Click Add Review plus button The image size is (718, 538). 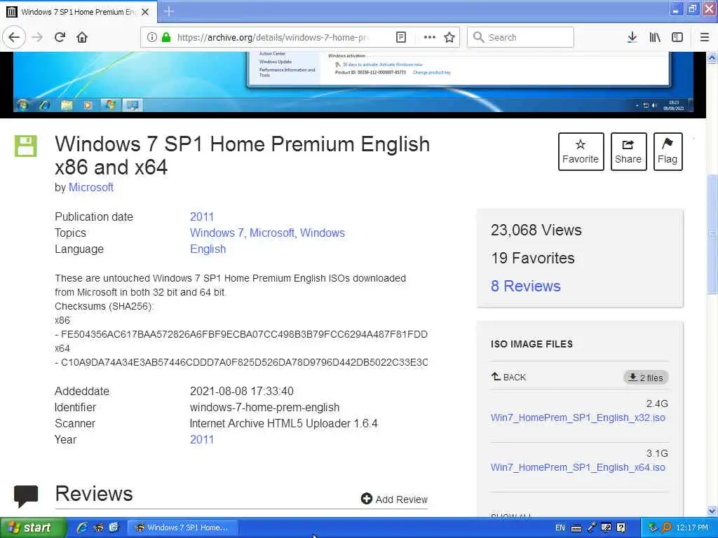394,499
